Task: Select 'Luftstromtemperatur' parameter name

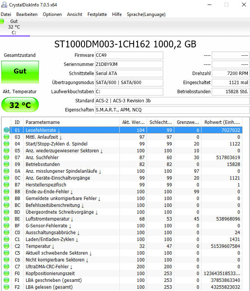Action: (x=47, y=219)
